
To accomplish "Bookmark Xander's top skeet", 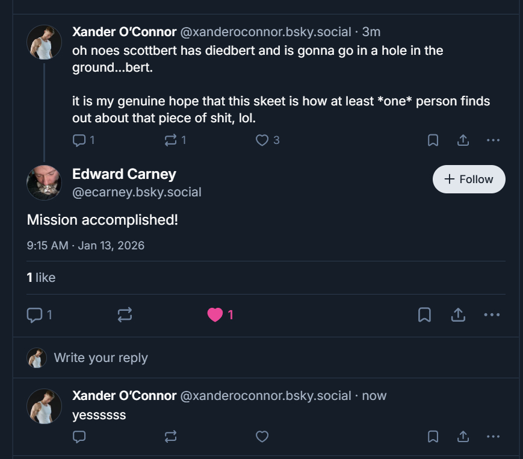I will pos(433,140).
